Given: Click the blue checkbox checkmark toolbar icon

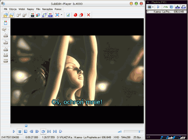Looking at the screenshot, I should pos(68,15).
